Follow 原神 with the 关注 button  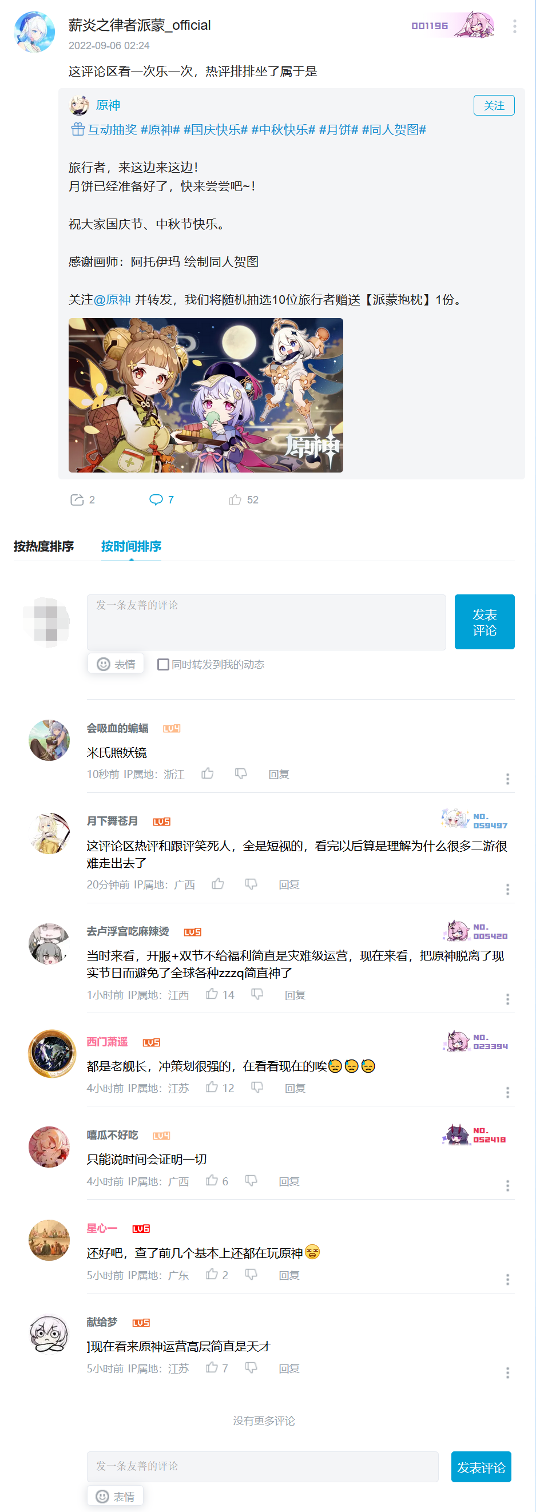coord(494,105)
